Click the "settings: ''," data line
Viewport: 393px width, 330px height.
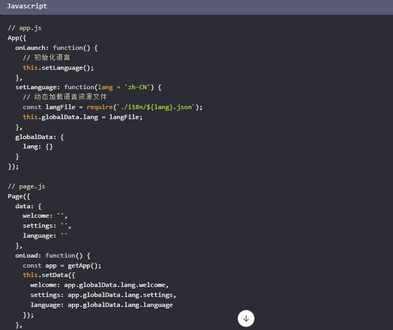[47, 226]
